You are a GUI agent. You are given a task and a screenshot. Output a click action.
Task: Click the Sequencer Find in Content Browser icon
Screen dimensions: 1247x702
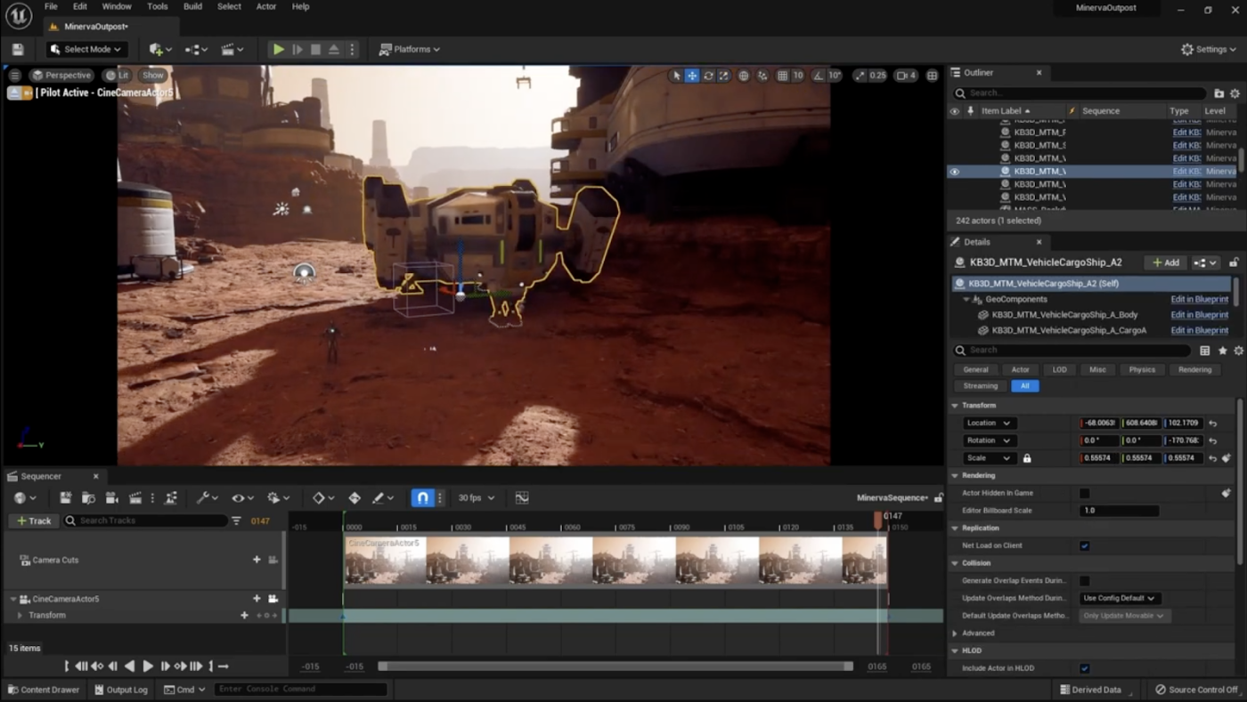click(88, 498)
